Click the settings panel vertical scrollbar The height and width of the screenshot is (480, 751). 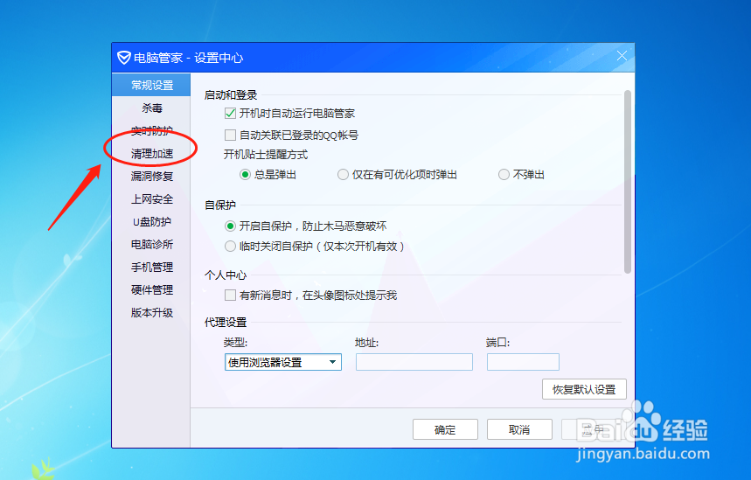(628, 182)
